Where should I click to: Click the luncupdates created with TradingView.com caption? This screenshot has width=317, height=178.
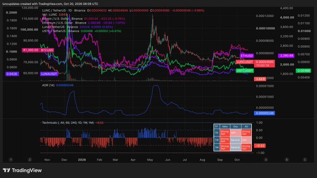[50, 4]
